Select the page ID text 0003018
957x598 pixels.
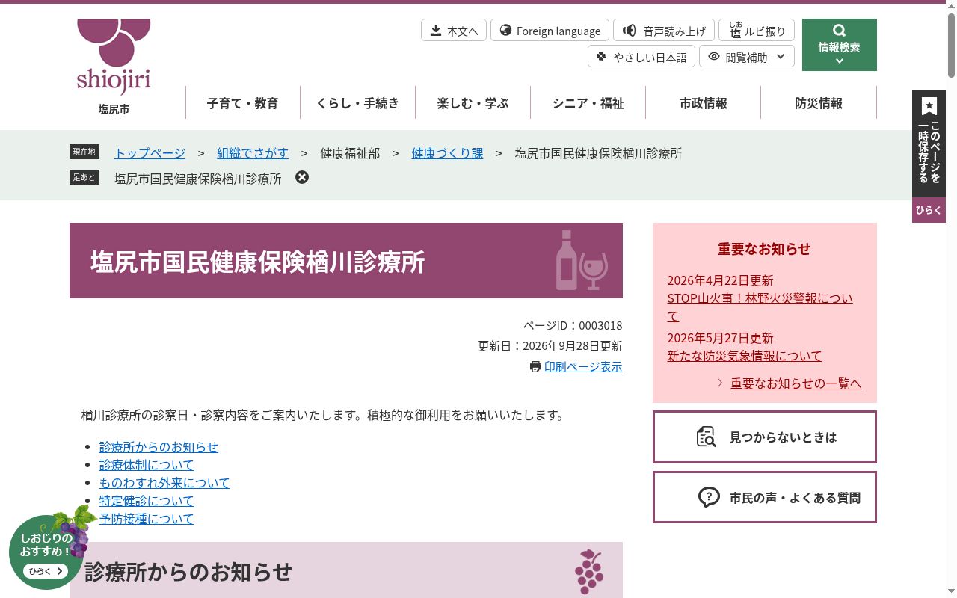pyautogui.click(x=600, y=325)
